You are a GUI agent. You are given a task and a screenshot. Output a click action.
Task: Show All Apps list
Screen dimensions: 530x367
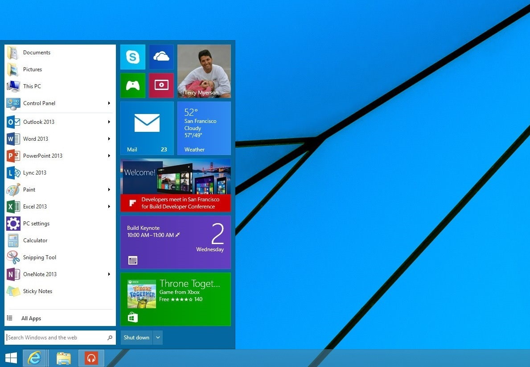(x=31, y=318)
